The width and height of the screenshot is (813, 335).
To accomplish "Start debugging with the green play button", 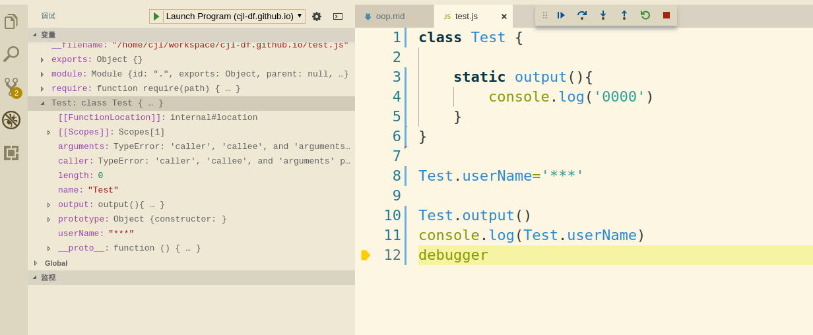I will [x=156, y=16].
